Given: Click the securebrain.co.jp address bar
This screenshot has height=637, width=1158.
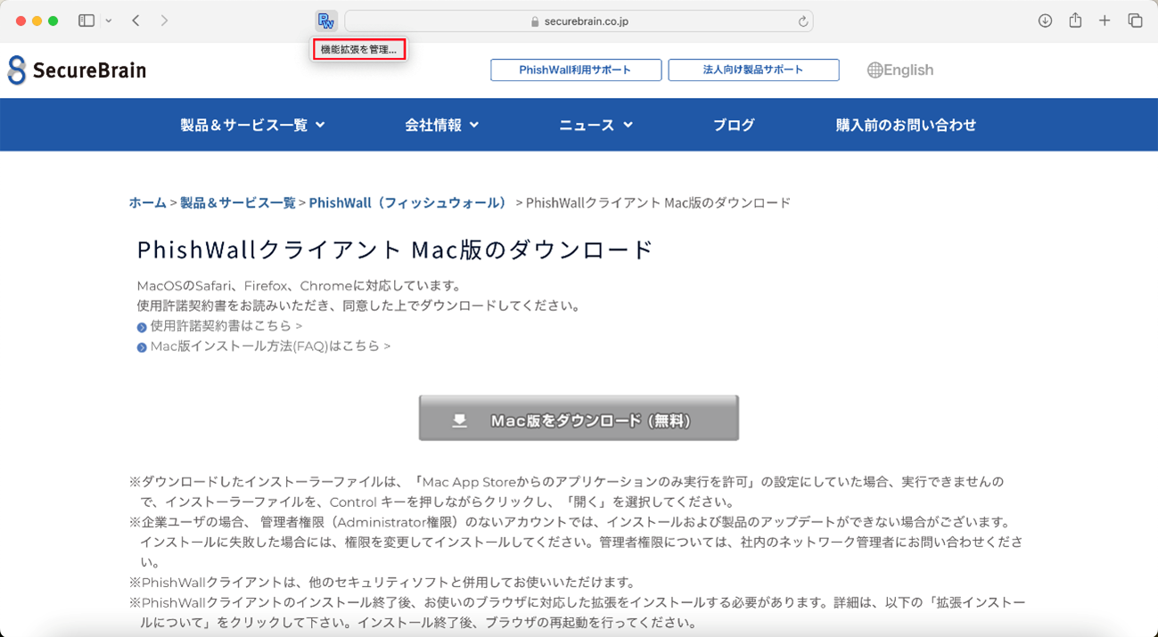Looking at the screenshot, I should coord(579,21).
